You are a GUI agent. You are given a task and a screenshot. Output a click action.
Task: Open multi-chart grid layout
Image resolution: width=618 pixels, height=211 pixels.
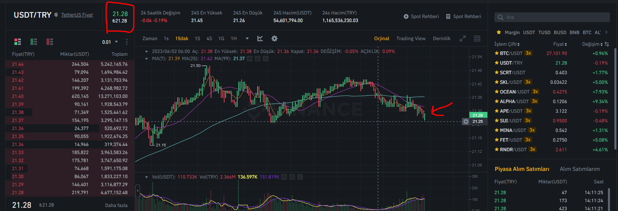(x=477, y=39)
